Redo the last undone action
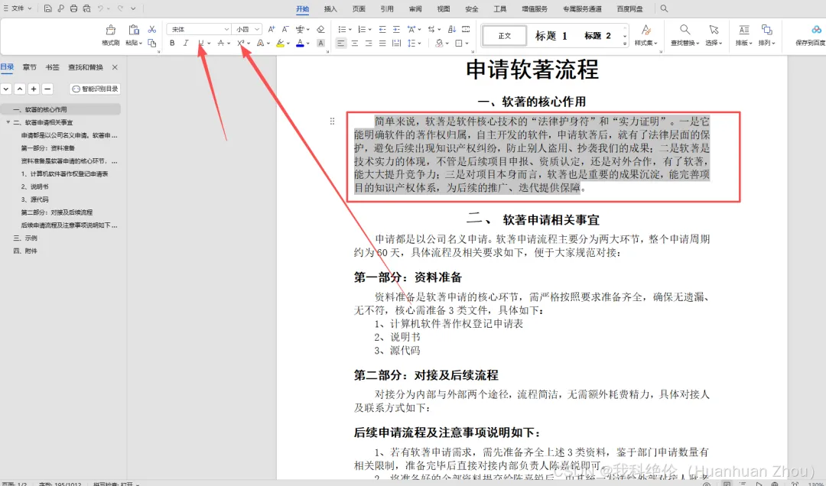This screenshot has width=826, height=486. [x=121, y=8]
